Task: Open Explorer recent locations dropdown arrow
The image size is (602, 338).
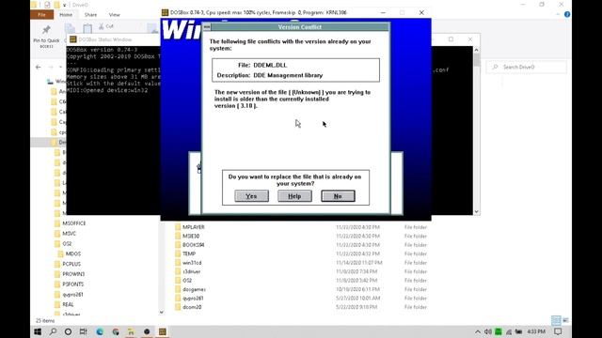Action: 60,67
